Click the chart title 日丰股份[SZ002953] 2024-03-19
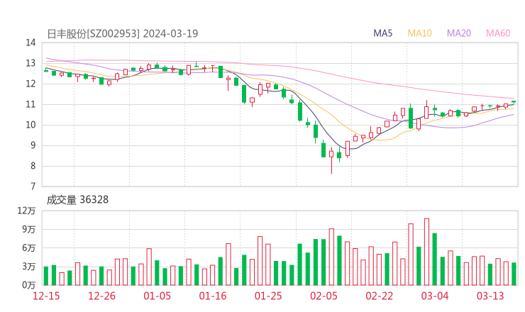Image resolution: width=525 pixels, height=312 pixels. [x=123, y=33]
